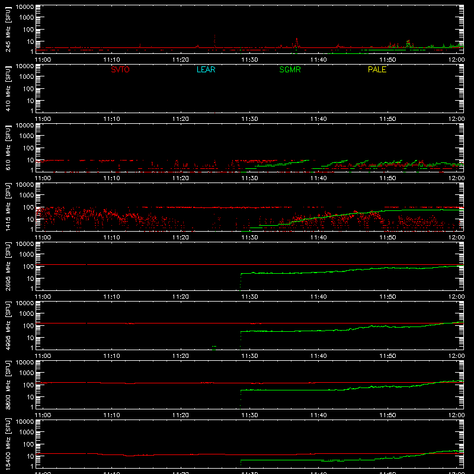Click the 1000 tick label on 2695 MHz axis
This screenshot has width=474, height=474.
27,255
